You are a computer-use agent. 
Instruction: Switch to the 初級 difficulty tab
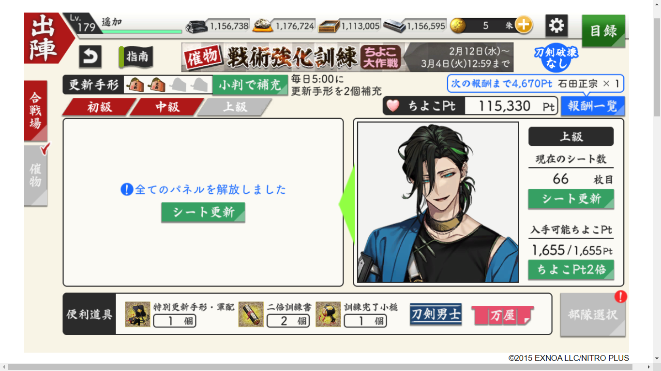click(99, 107)
